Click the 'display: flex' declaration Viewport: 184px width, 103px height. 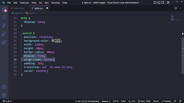click(34, 56)
